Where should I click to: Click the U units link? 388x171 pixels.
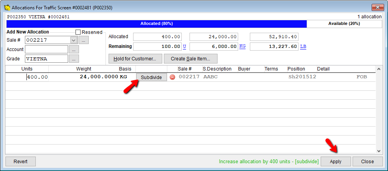coord(184,46)
